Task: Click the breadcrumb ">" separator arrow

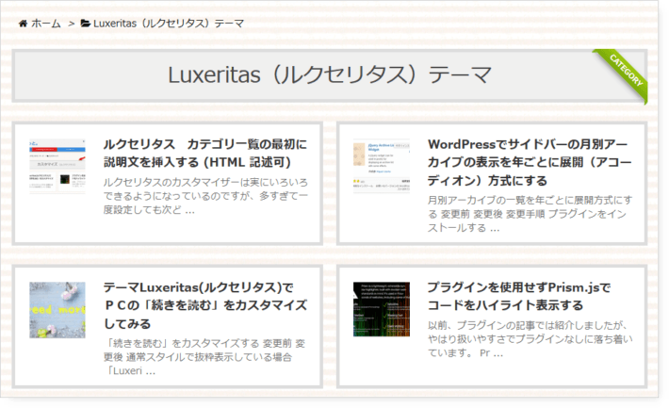Action: (72, 23)
